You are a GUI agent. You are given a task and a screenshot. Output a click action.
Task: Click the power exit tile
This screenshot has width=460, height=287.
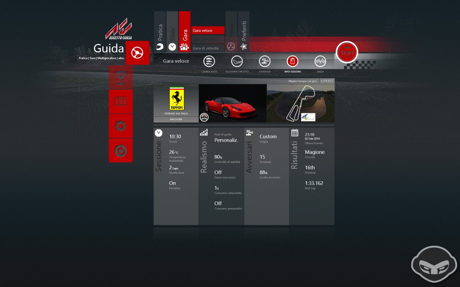[121, 151]
